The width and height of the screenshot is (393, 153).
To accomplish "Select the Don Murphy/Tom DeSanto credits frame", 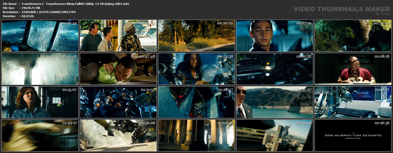I will (x=353, y=135).
